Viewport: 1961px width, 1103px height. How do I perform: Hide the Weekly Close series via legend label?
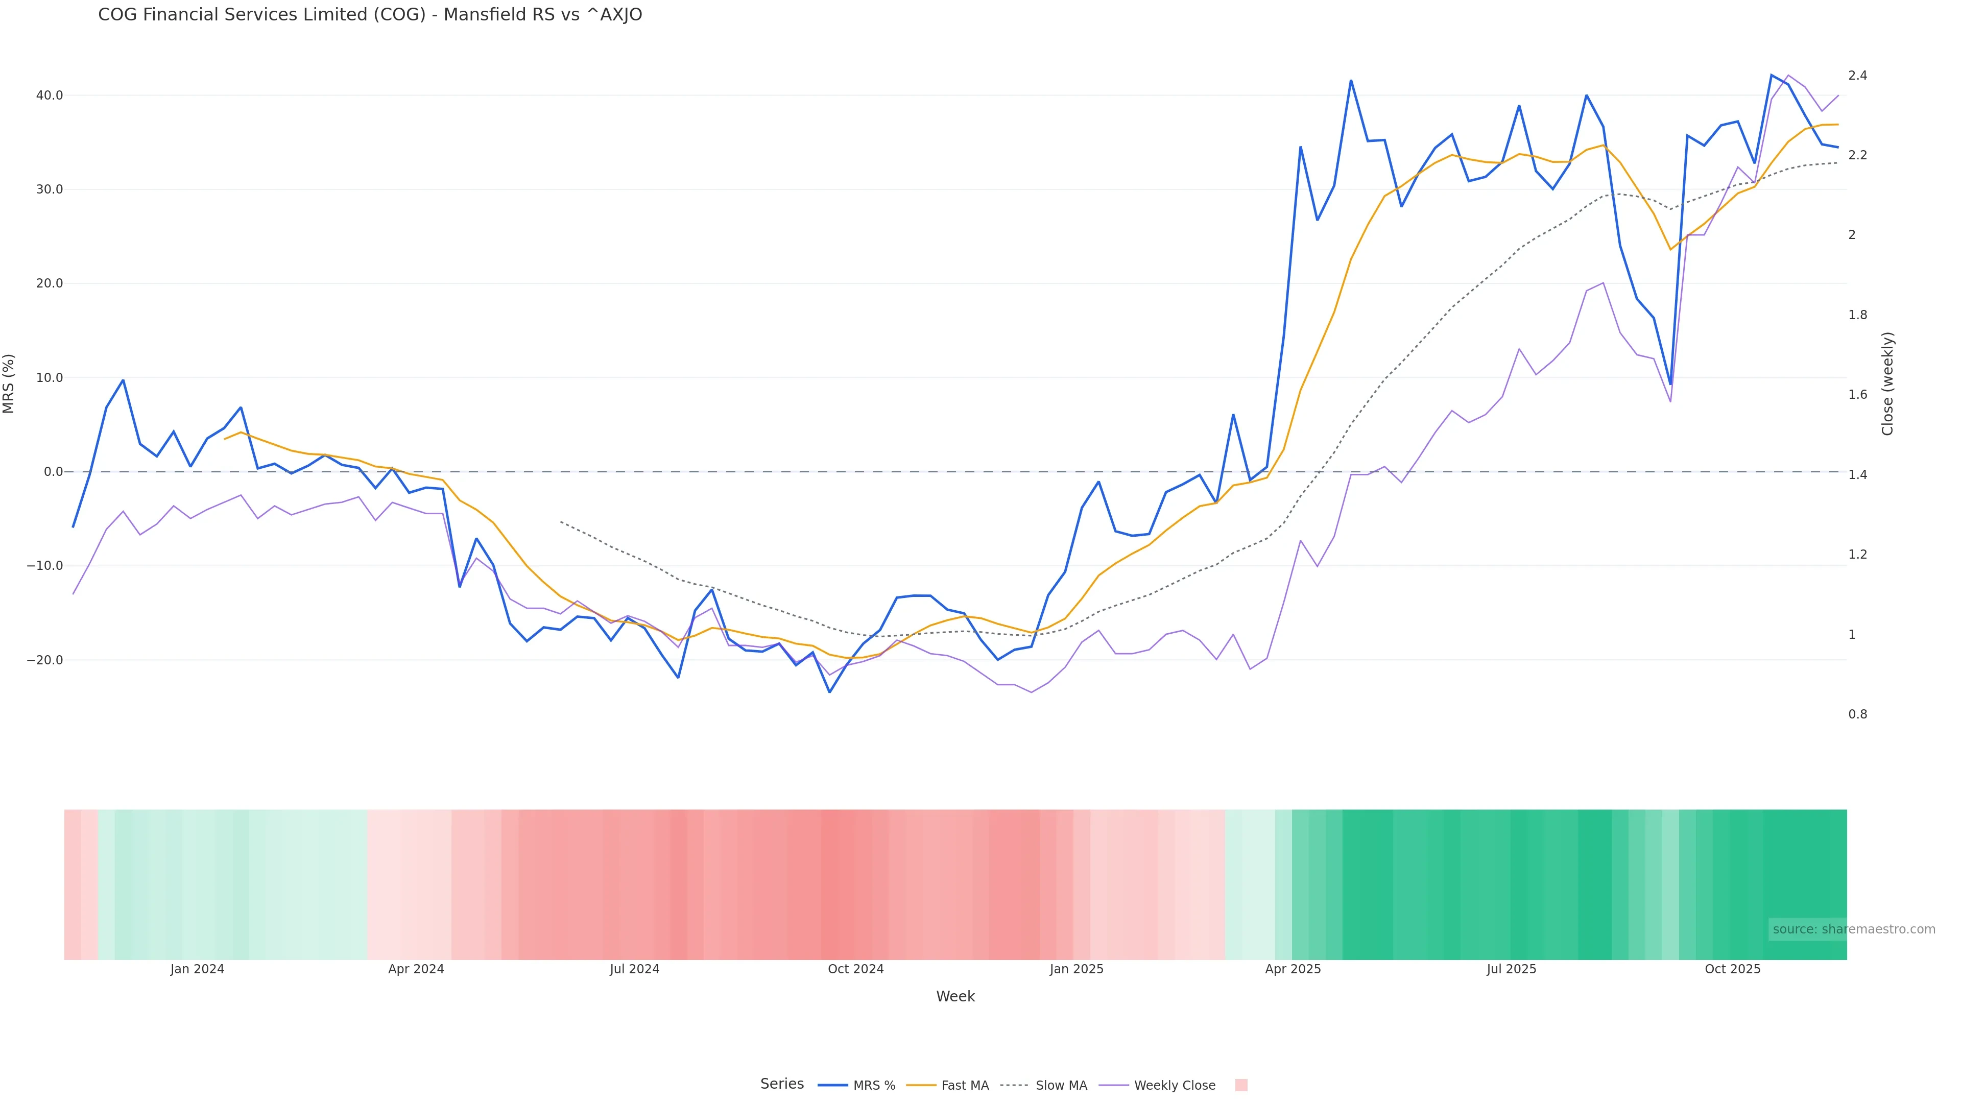coord(1175,1086)
